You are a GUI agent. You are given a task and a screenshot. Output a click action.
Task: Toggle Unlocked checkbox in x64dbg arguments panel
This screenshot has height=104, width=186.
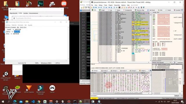click(x=176, y=62)
